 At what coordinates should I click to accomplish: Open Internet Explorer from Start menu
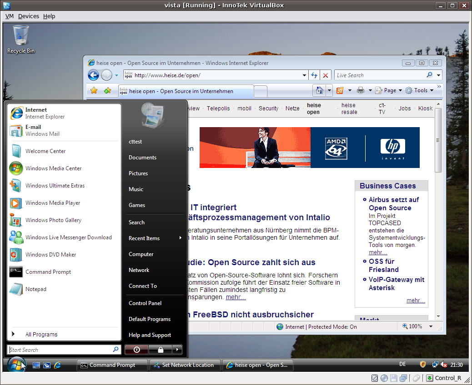[64, 113]
